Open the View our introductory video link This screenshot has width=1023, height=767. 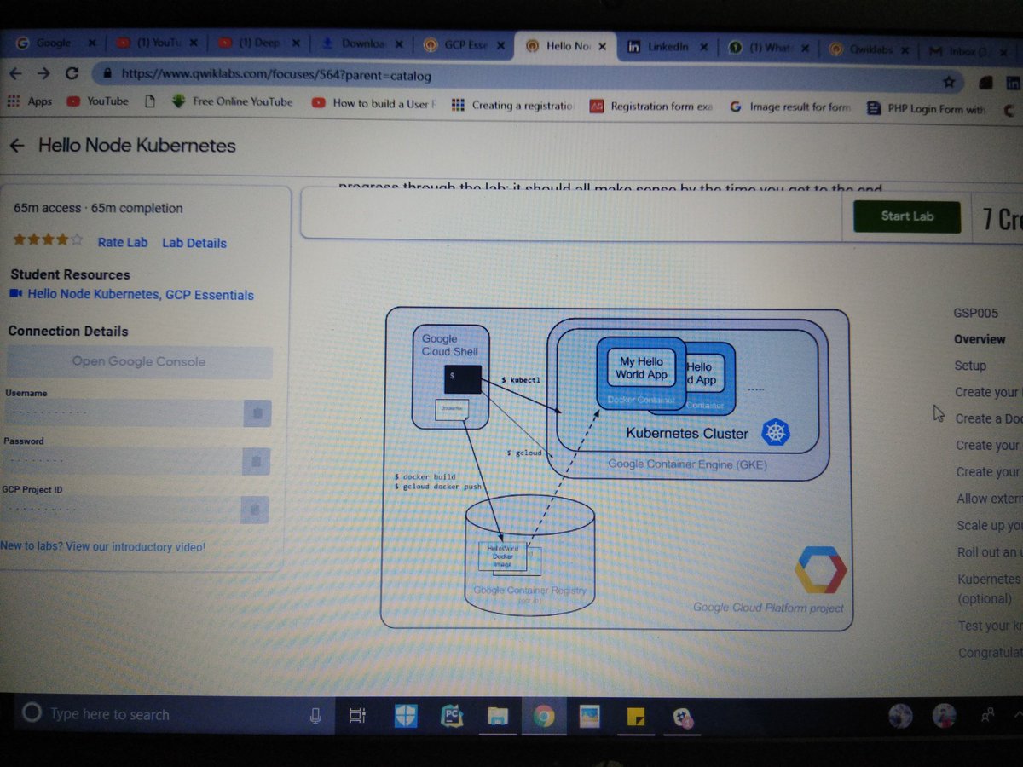point(136,547)
